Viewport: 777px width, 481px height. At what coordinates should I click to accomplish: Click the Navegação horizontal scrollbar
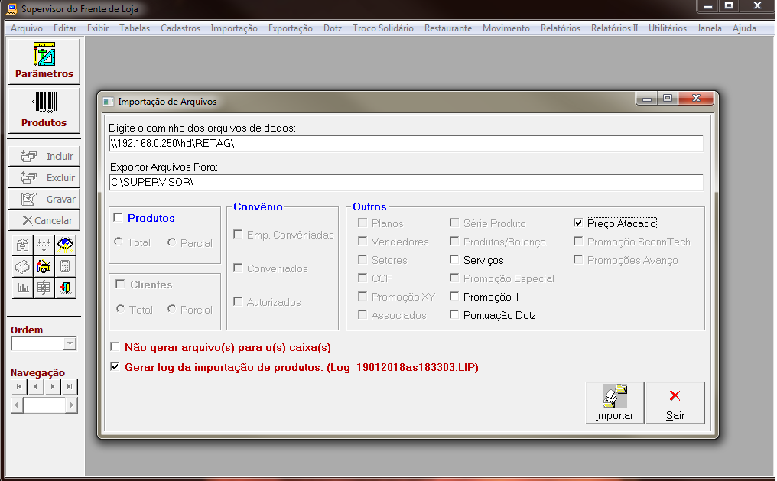[44, 405]
